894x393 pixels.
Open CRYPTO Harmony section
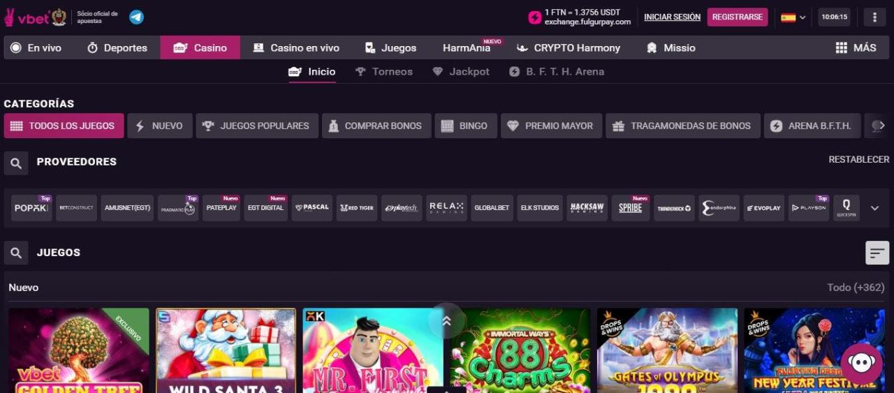point(569,47)
